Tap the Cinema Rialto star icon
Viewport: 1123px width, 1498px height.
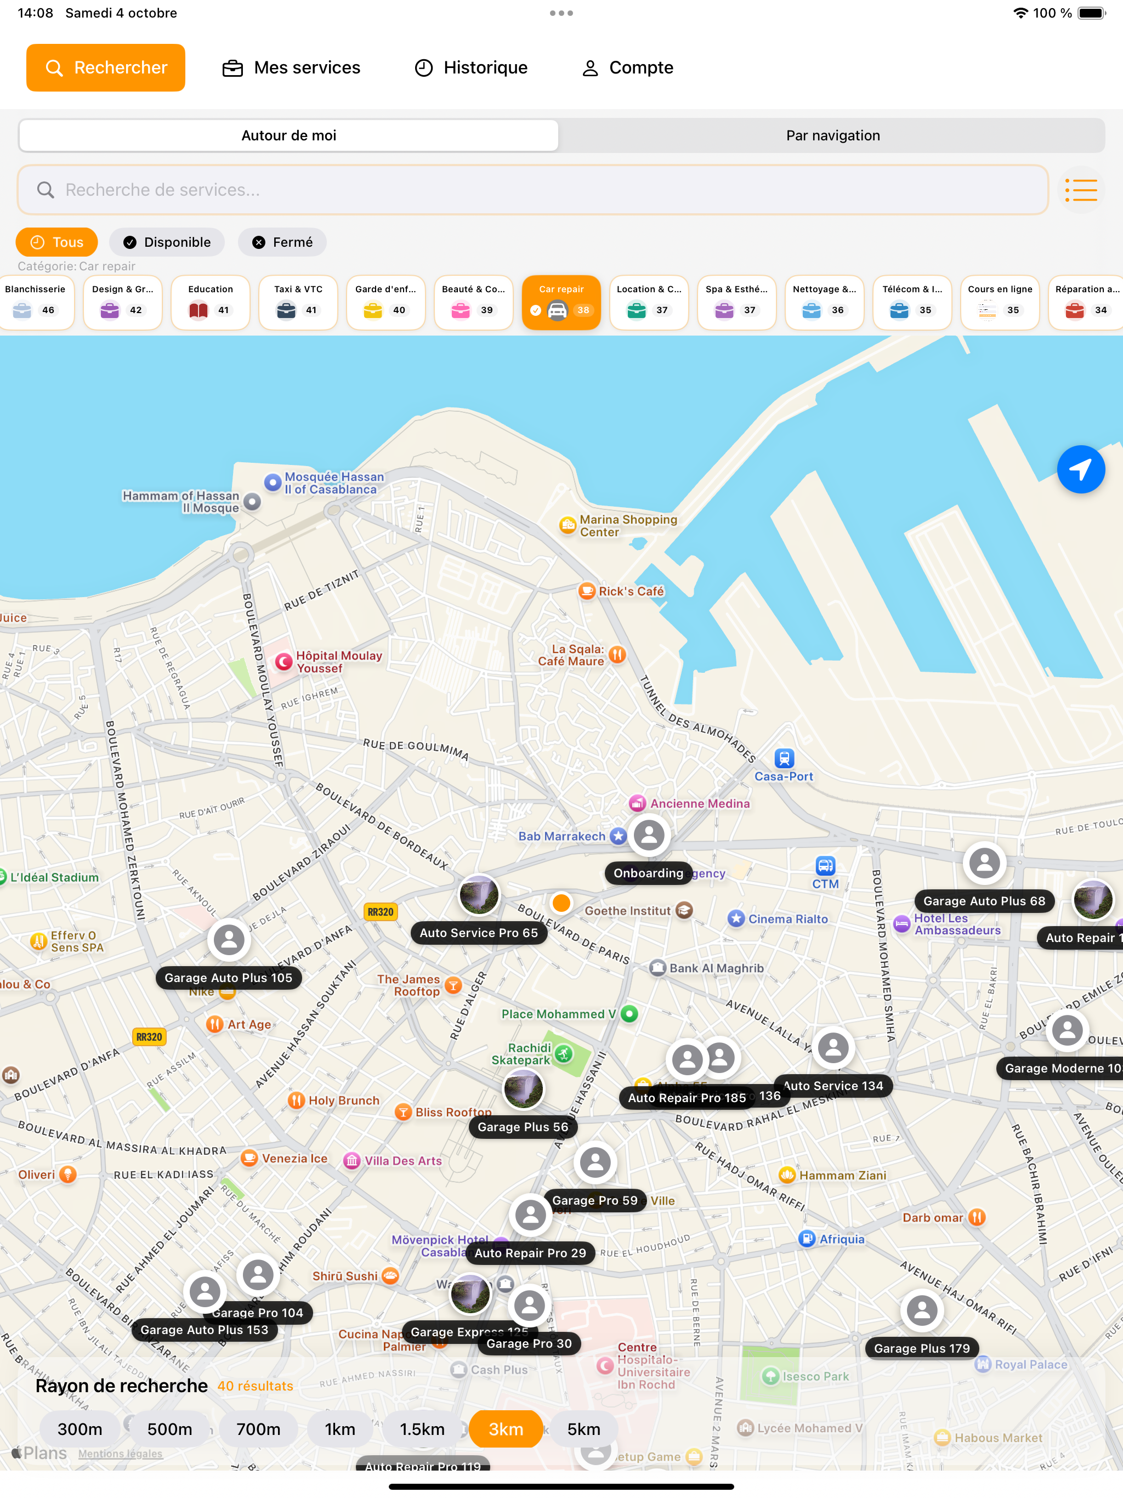coord(736,918)
